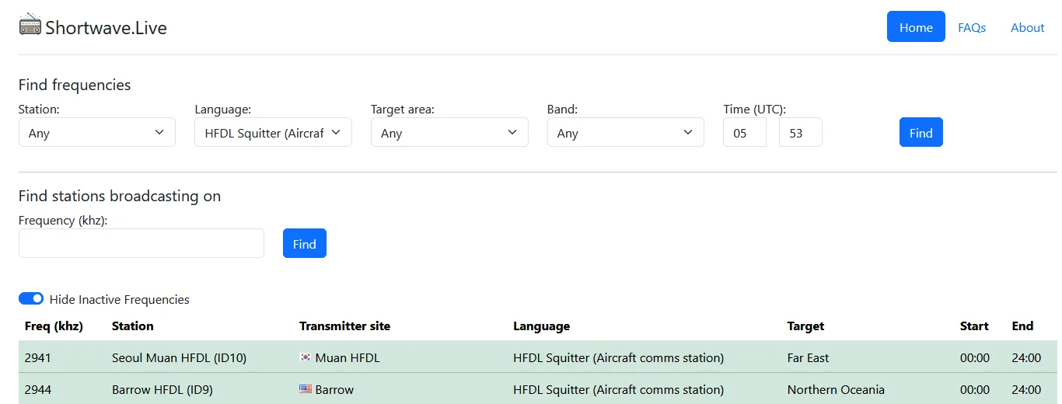Open the FAQs page link
The width and height of the screenshot is (1062, 404).
click(972, 27)
